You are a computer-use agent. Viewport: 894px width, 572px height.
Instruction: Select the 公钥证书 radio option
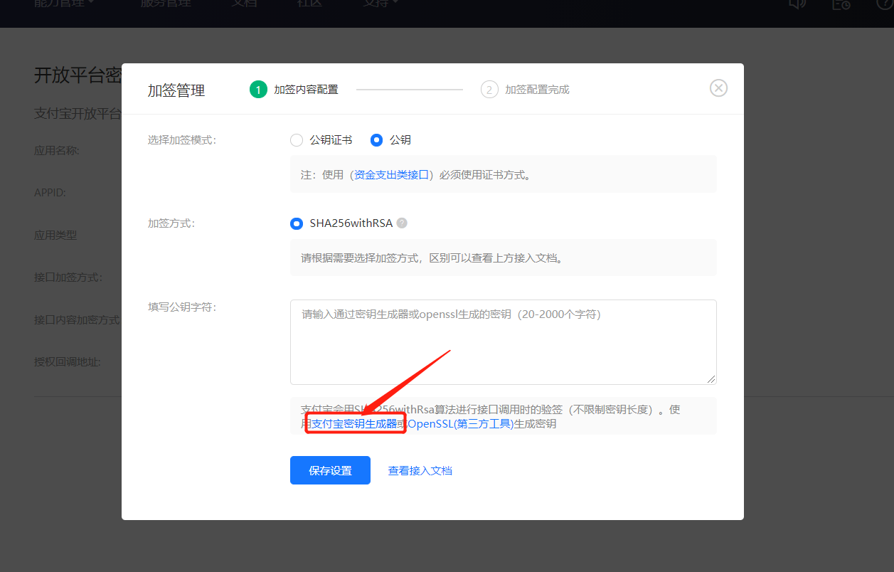(297, 140)
